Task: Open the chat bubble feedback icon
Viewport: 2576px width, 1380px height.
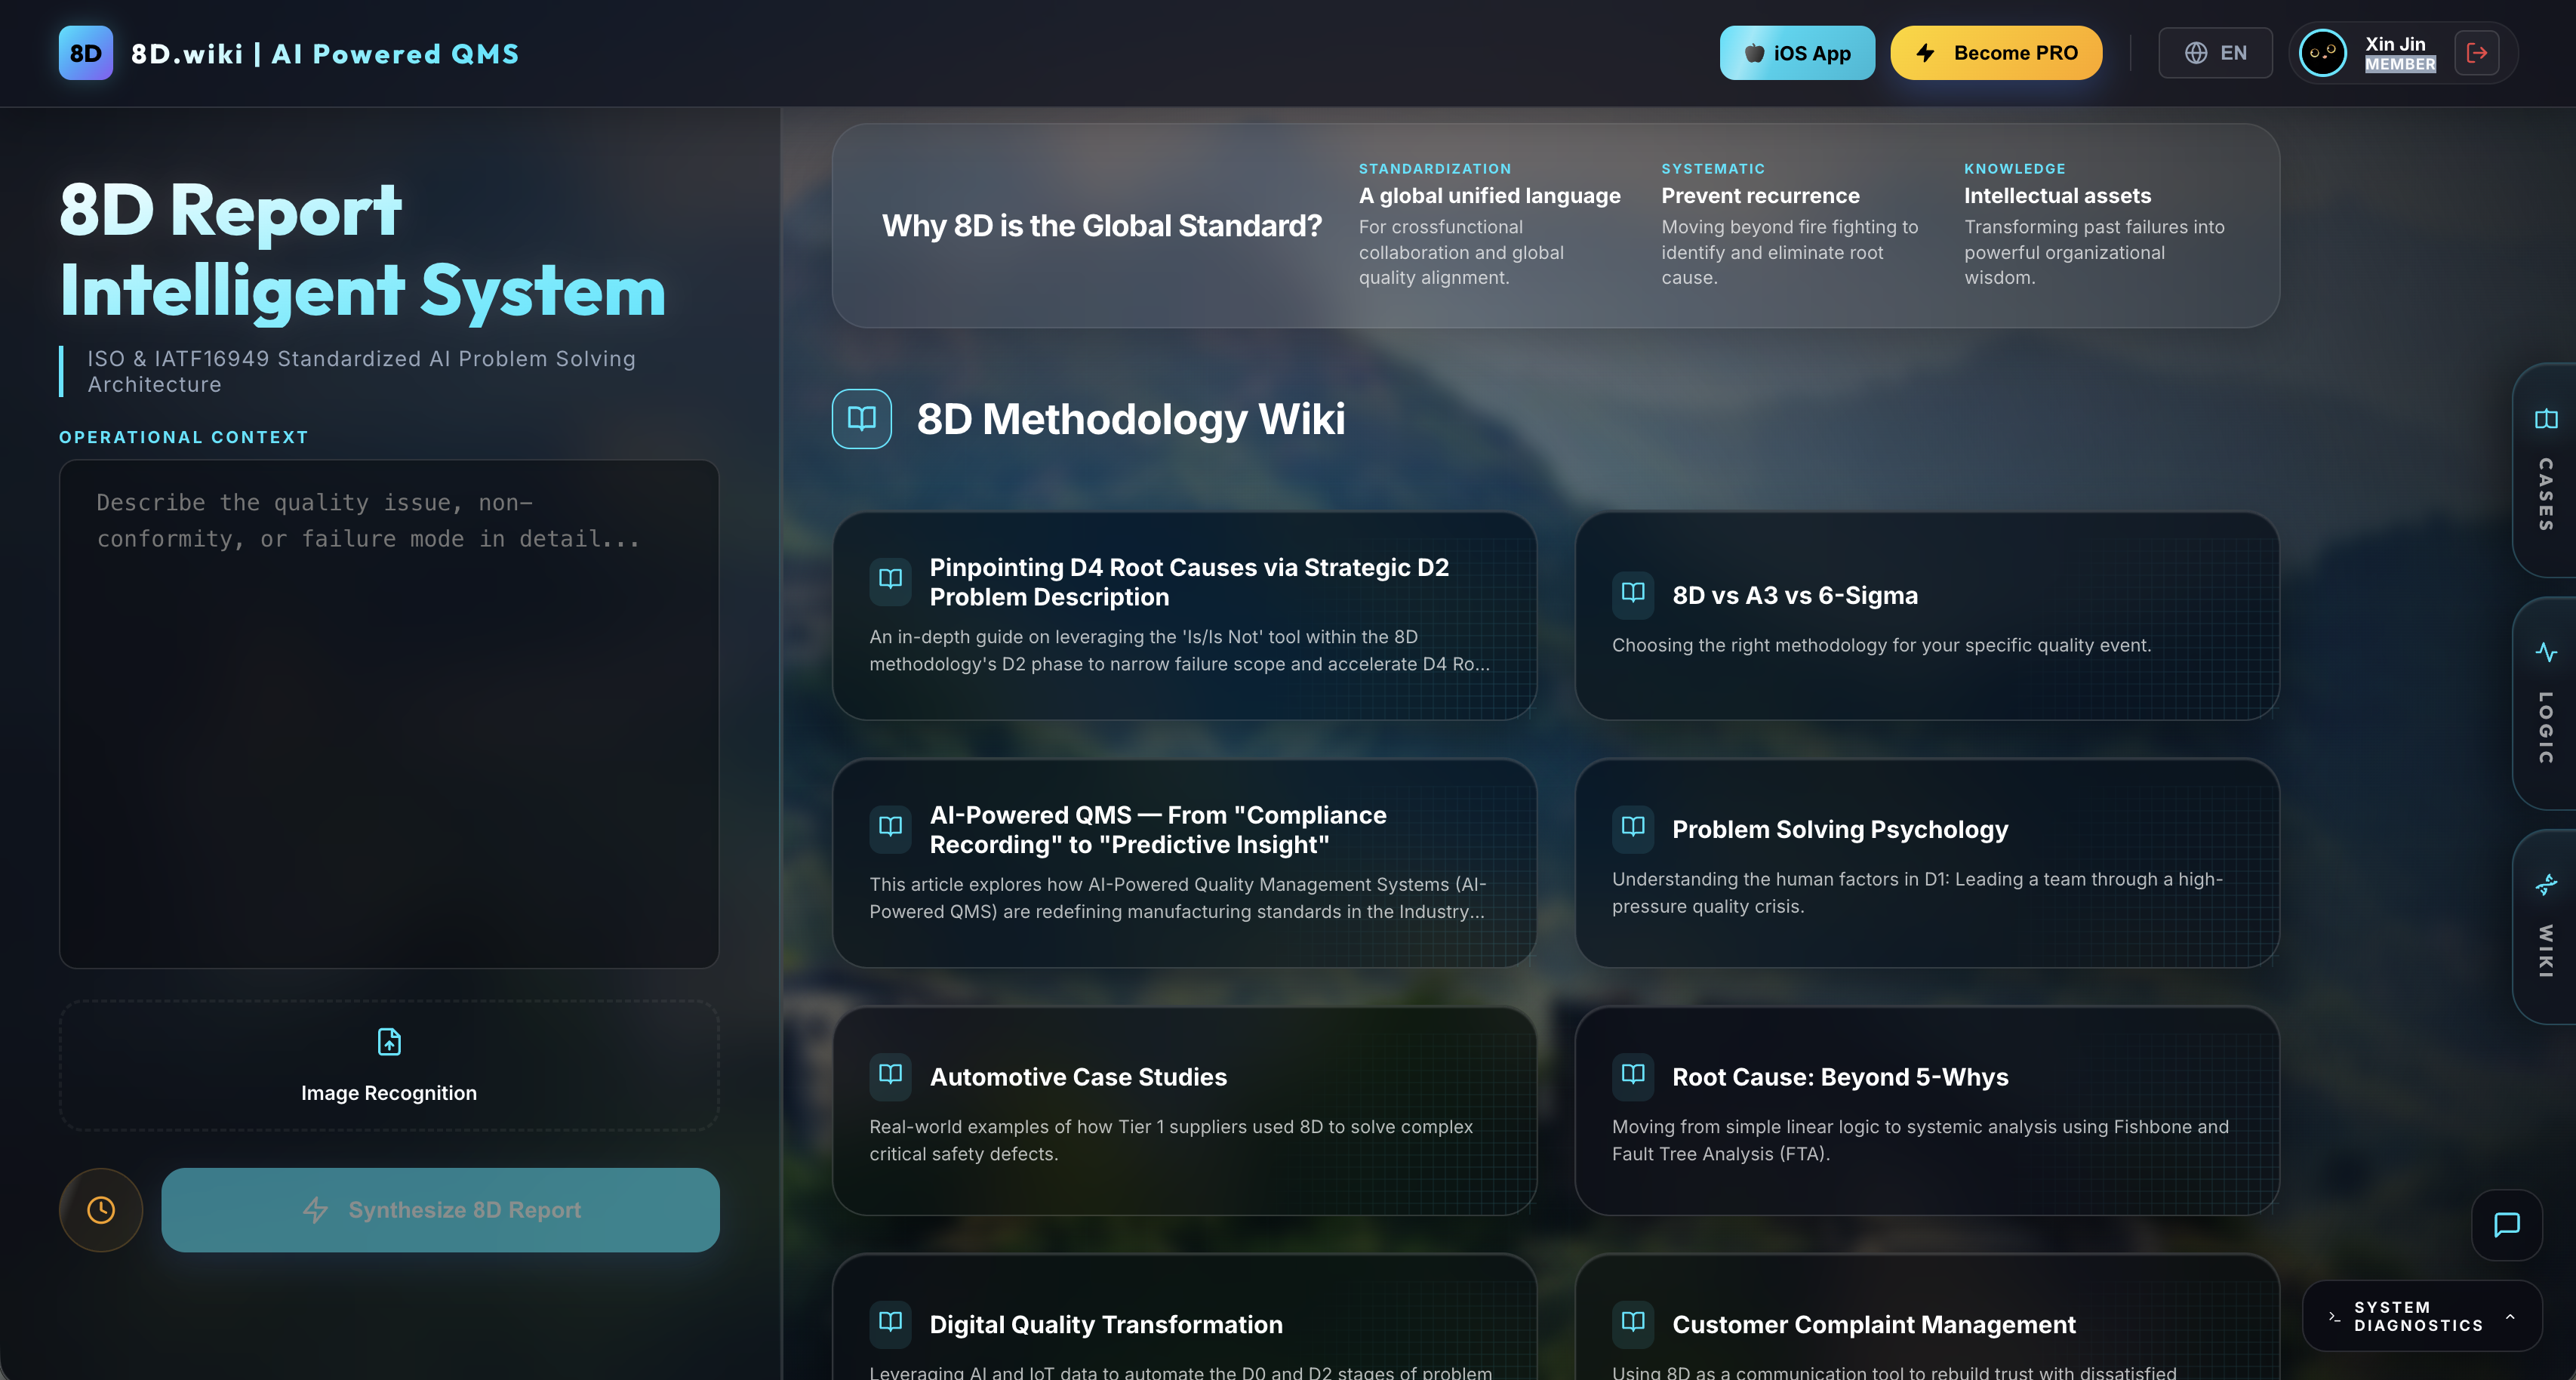Action: (x=2507, y=1225)
